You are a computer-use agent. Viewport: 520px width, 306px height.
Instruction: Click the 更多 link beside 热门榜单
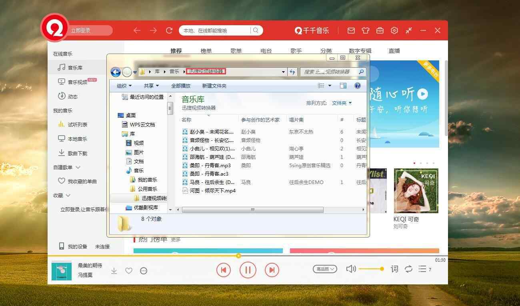(x=176, y=239)
